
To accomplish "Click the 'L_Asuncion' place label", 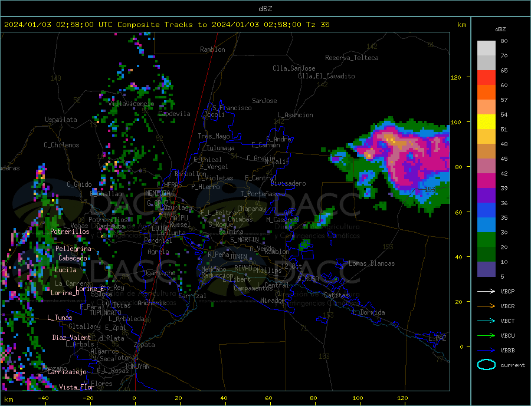I will point(295,115).
